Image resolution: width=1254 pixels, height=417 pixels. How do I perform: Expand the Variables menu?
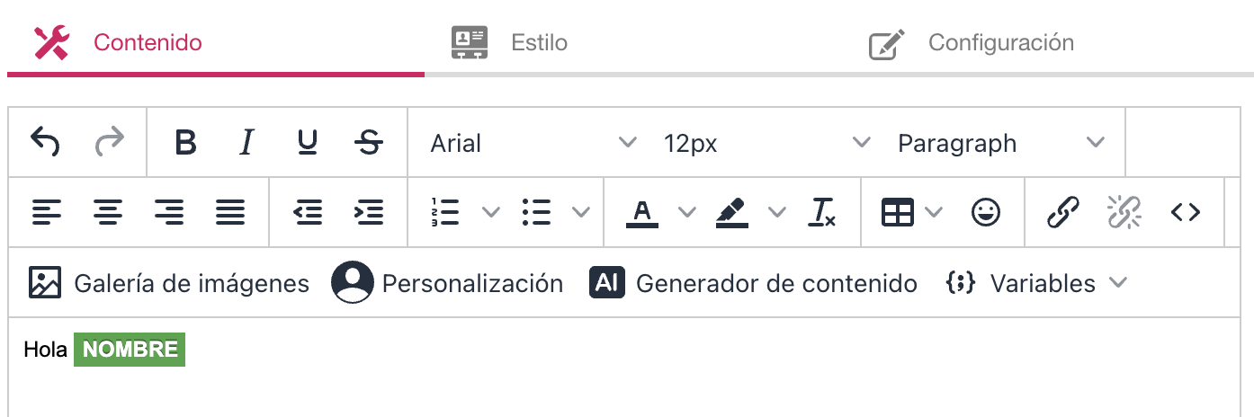tap(1035, 283)
